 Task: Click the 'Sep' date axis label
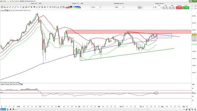184,107
